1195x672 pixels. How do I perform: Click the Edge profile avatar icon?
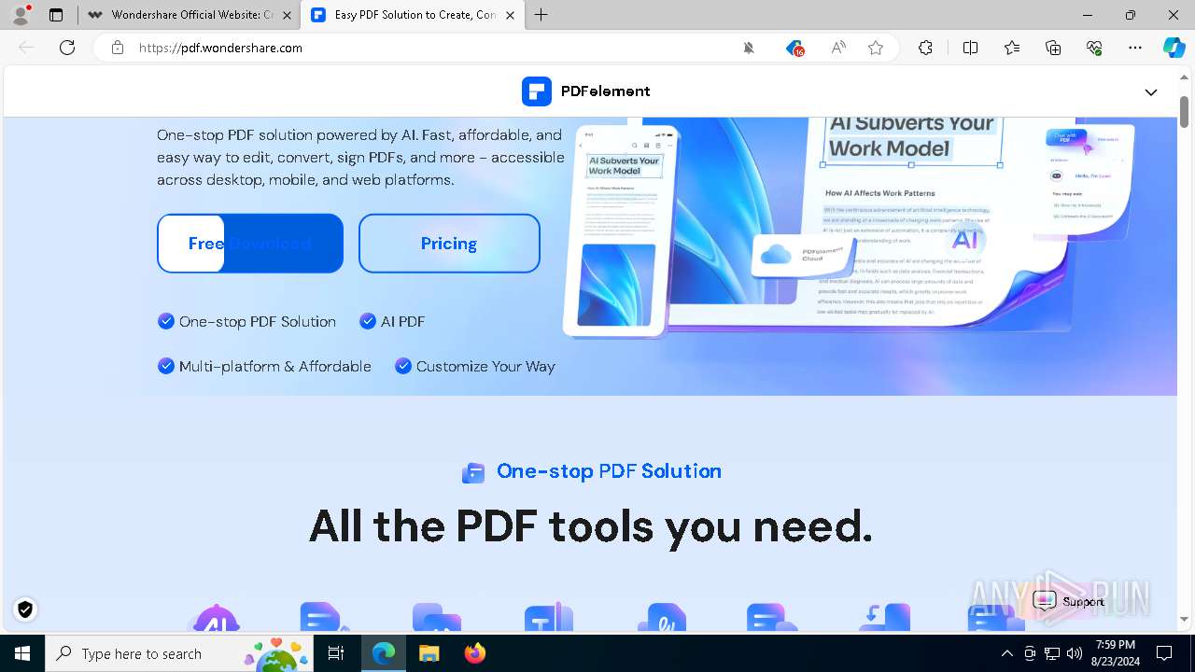[x=21, y=14]
